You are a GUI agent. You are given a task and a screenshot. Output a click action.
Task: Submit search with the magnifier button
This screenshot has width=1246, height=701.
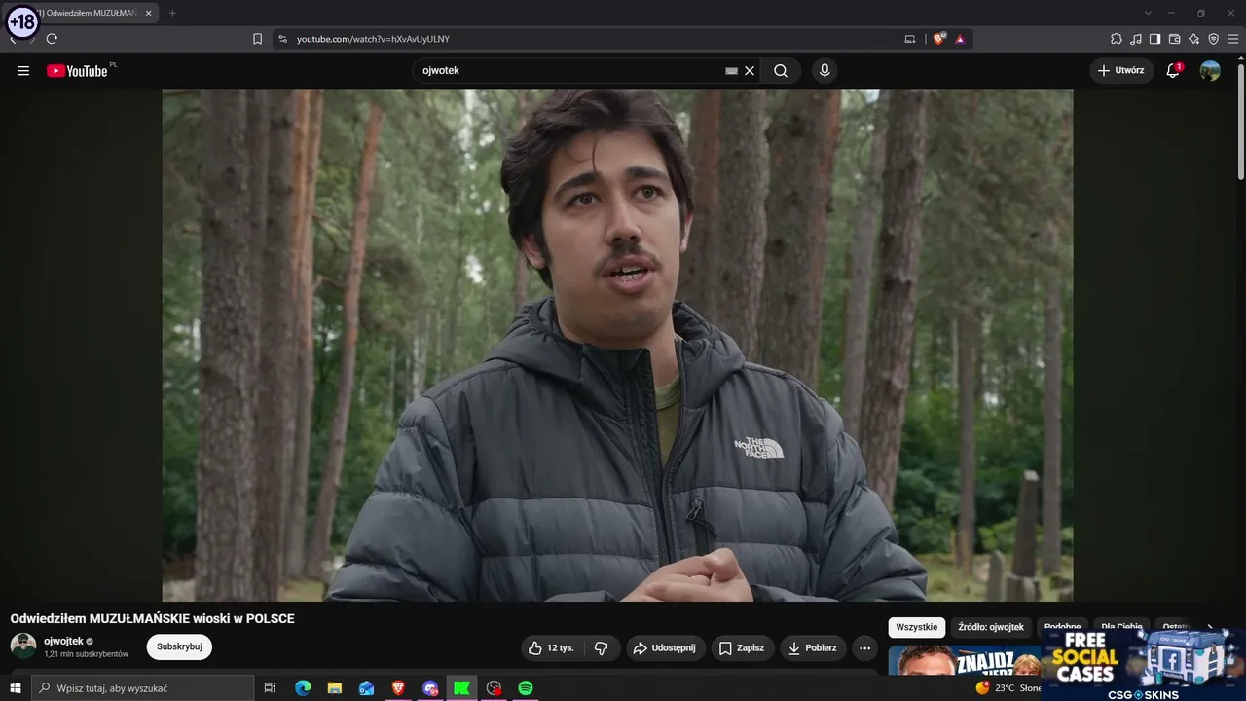click(x=781, y=71)
